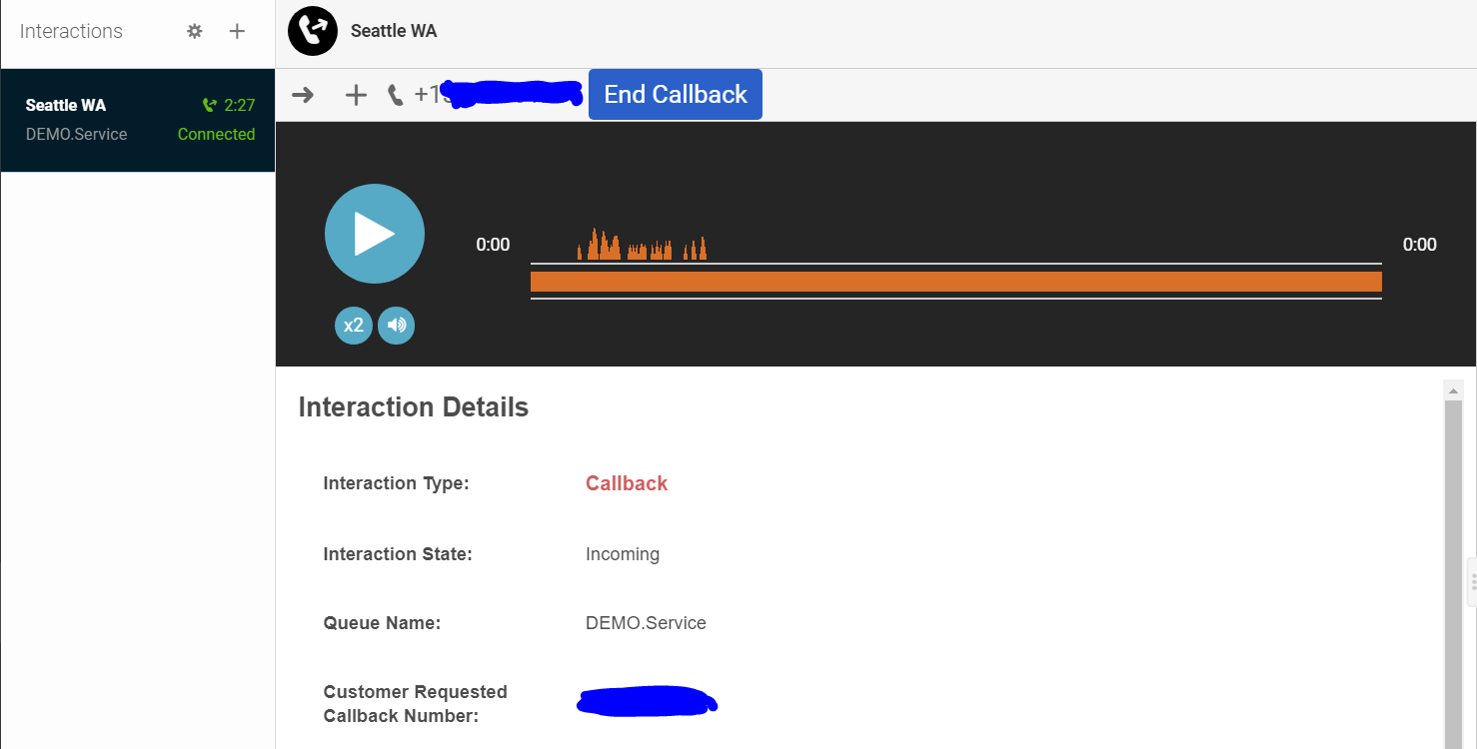Screen dimensions: 1477x749
Task: Click the Seattle WA title in the header
Action: click(x=394, y=31)
